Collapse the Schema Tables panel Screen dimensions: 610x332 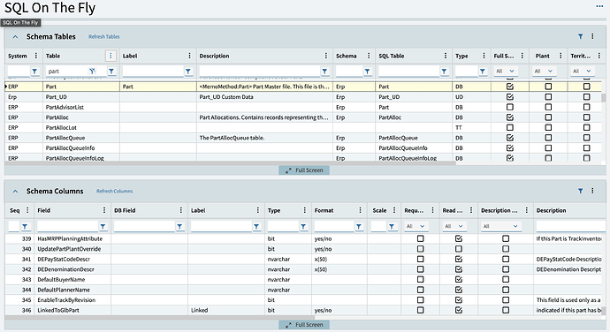[x=15, y=36]
